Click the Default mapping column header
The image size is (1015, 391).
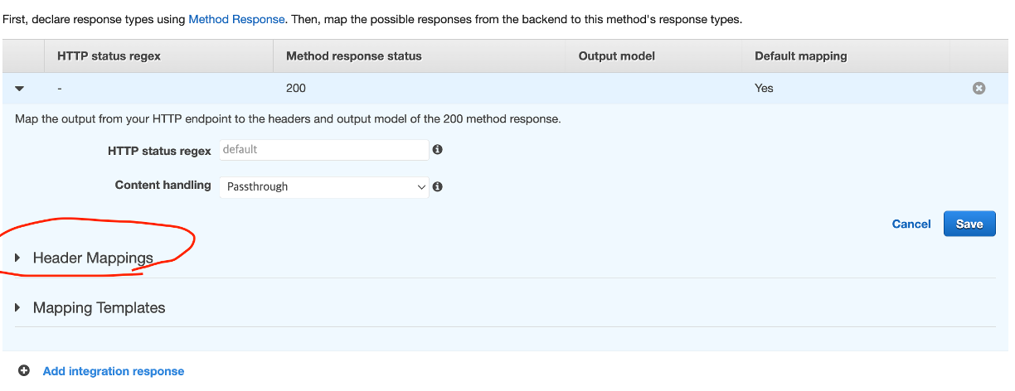click(x=801, y=56)
